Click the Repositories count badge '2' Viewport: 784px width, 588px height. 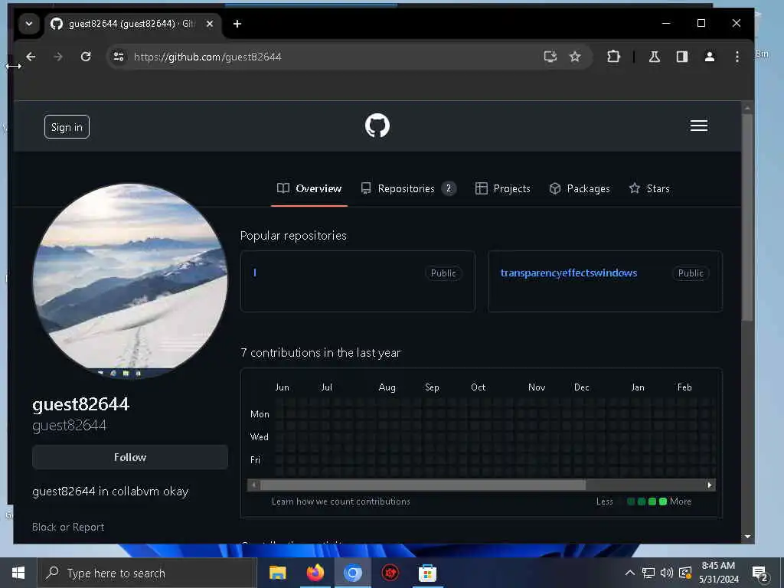point(449,188)
